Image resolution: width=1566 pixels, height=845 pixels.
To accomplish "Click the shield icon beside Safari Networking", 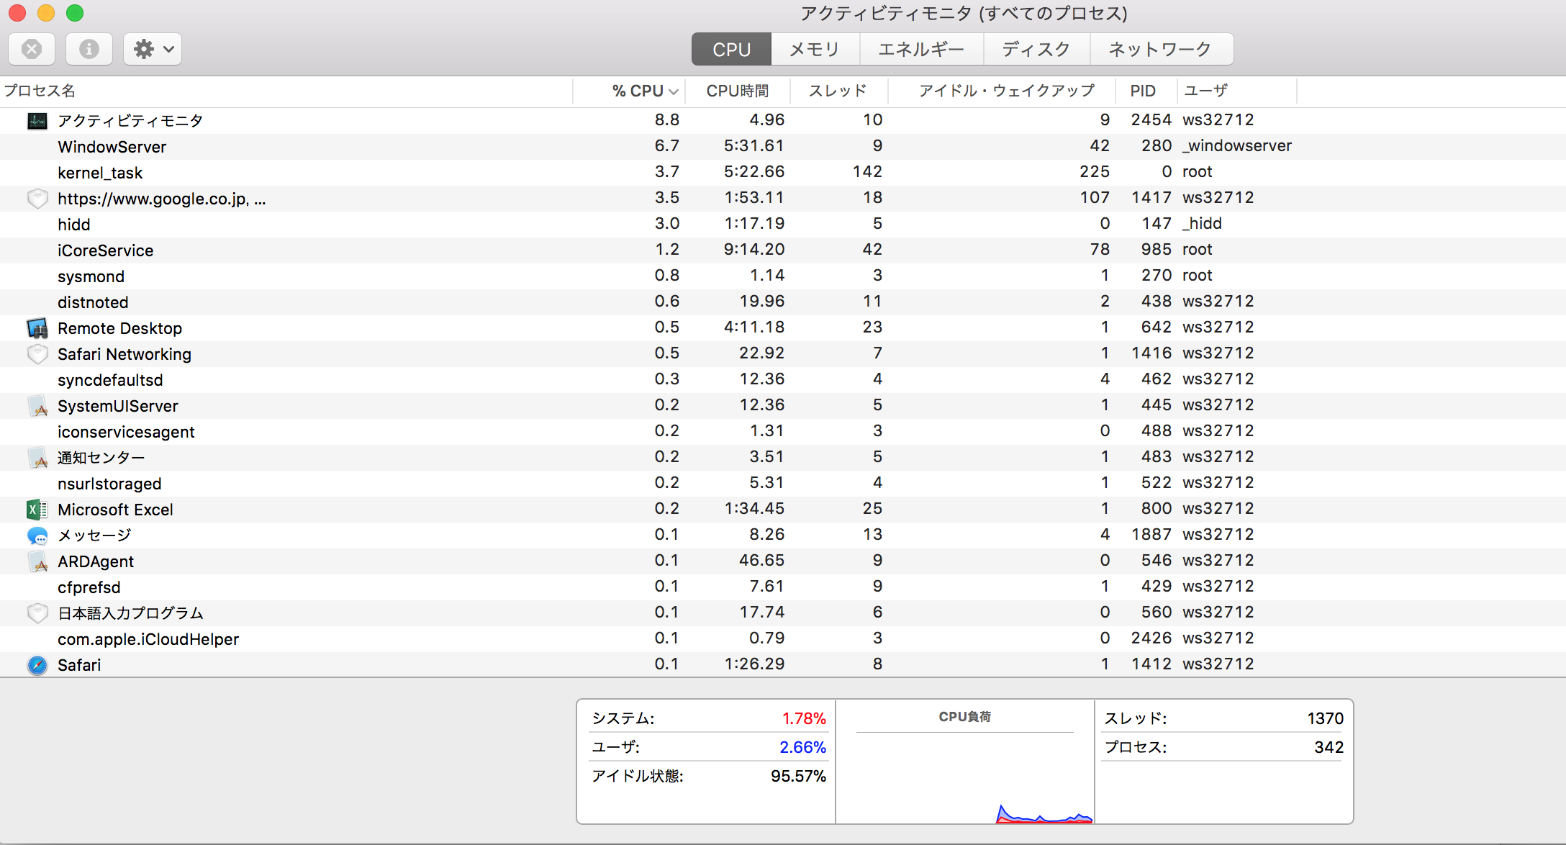I will pos(37,354).
